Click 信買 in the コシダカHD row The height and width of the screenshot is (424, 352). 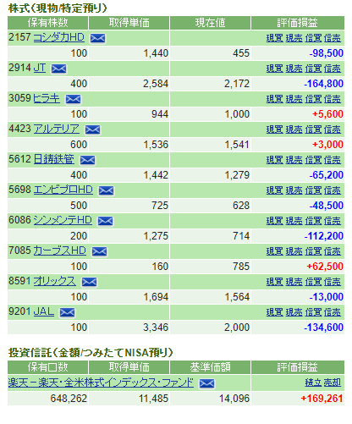(313, 38)
